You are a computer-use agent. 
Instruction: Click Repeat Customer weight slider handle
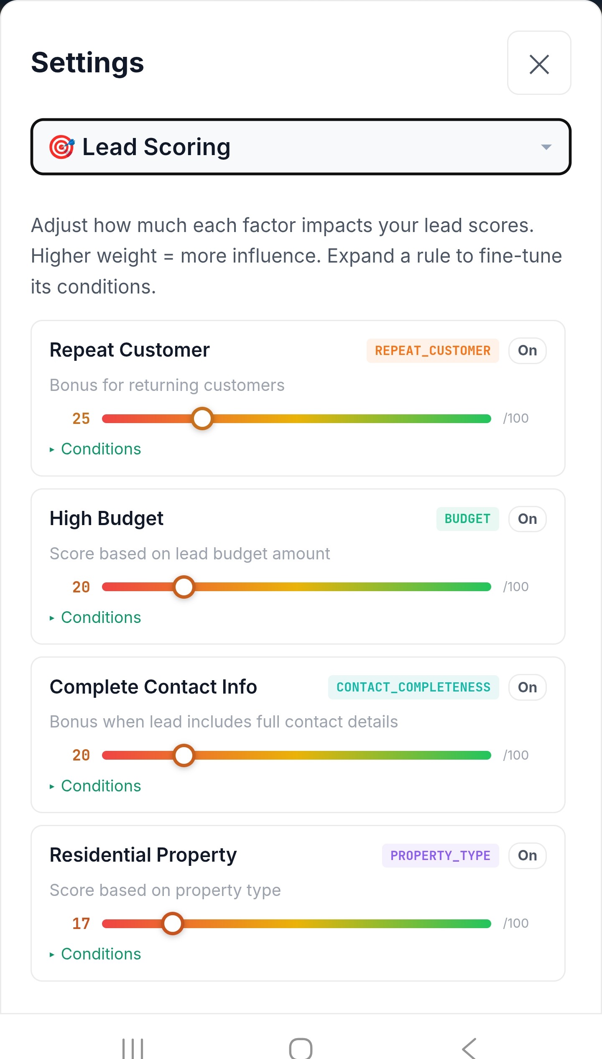click(x=202, y=418)
